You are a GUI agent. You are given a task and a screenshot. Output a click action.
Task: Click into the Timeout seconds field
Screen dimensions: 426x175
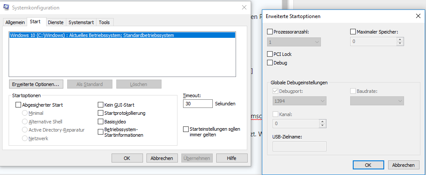coord(197,104)
